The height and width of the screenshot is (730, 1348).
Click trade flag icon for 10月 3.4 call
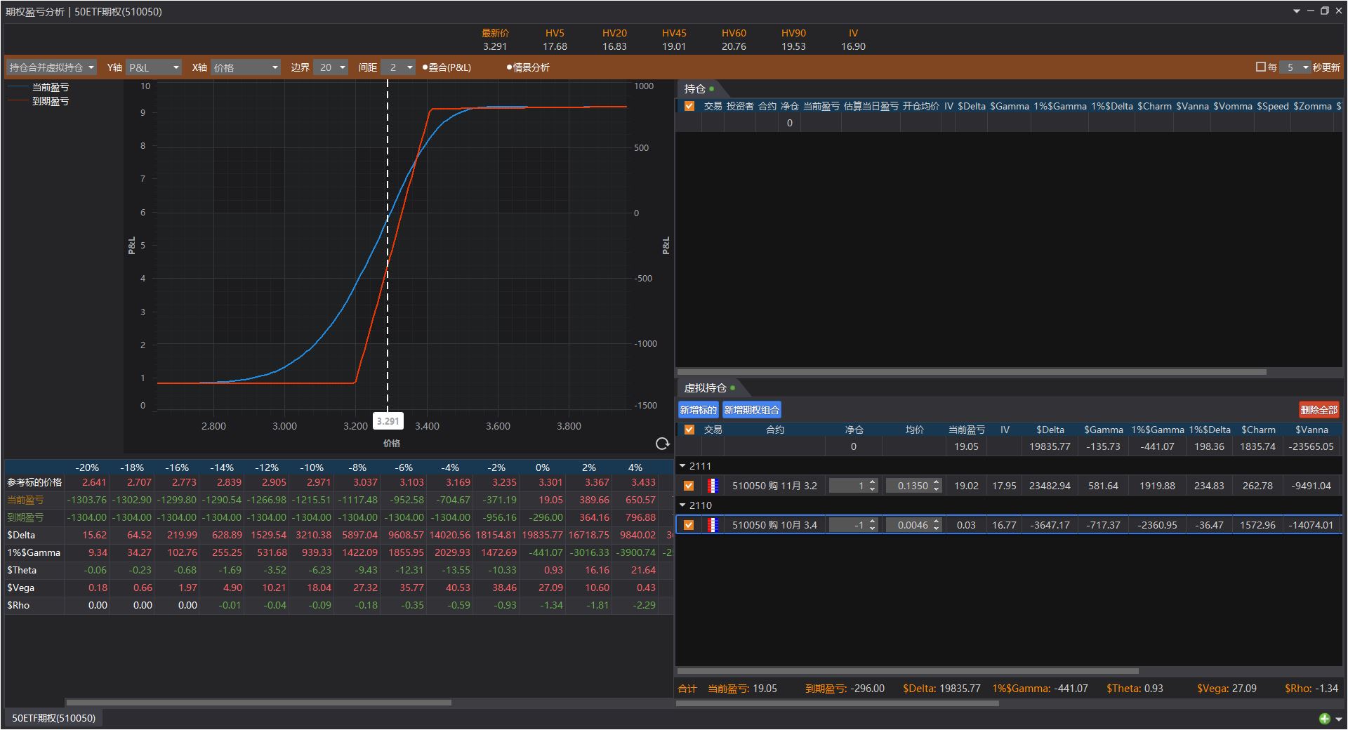pyautogui.click(x=713, y=525)
